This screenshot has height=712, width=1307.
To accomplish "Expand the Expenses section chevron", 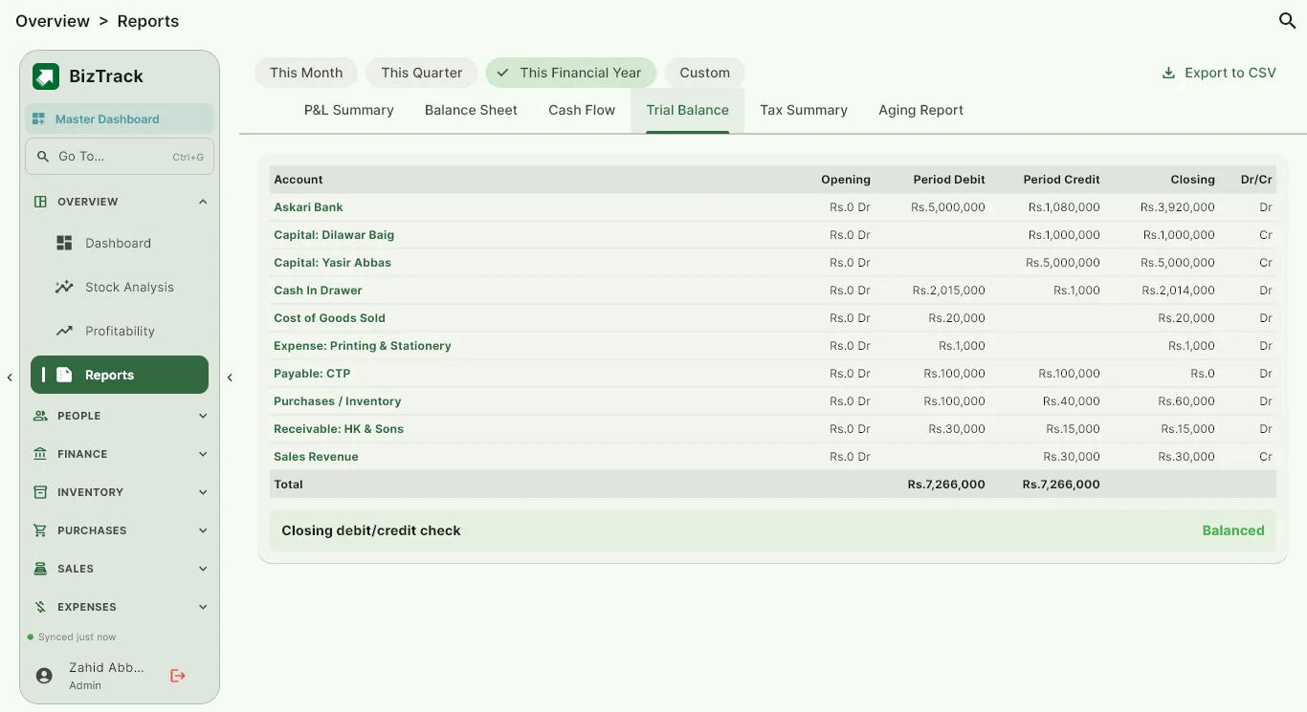I will pos(203,607).
